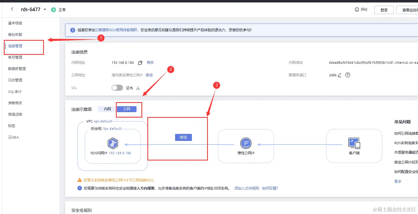Open the rds-6477 instance dropdown arrow

tap(45, 10)
